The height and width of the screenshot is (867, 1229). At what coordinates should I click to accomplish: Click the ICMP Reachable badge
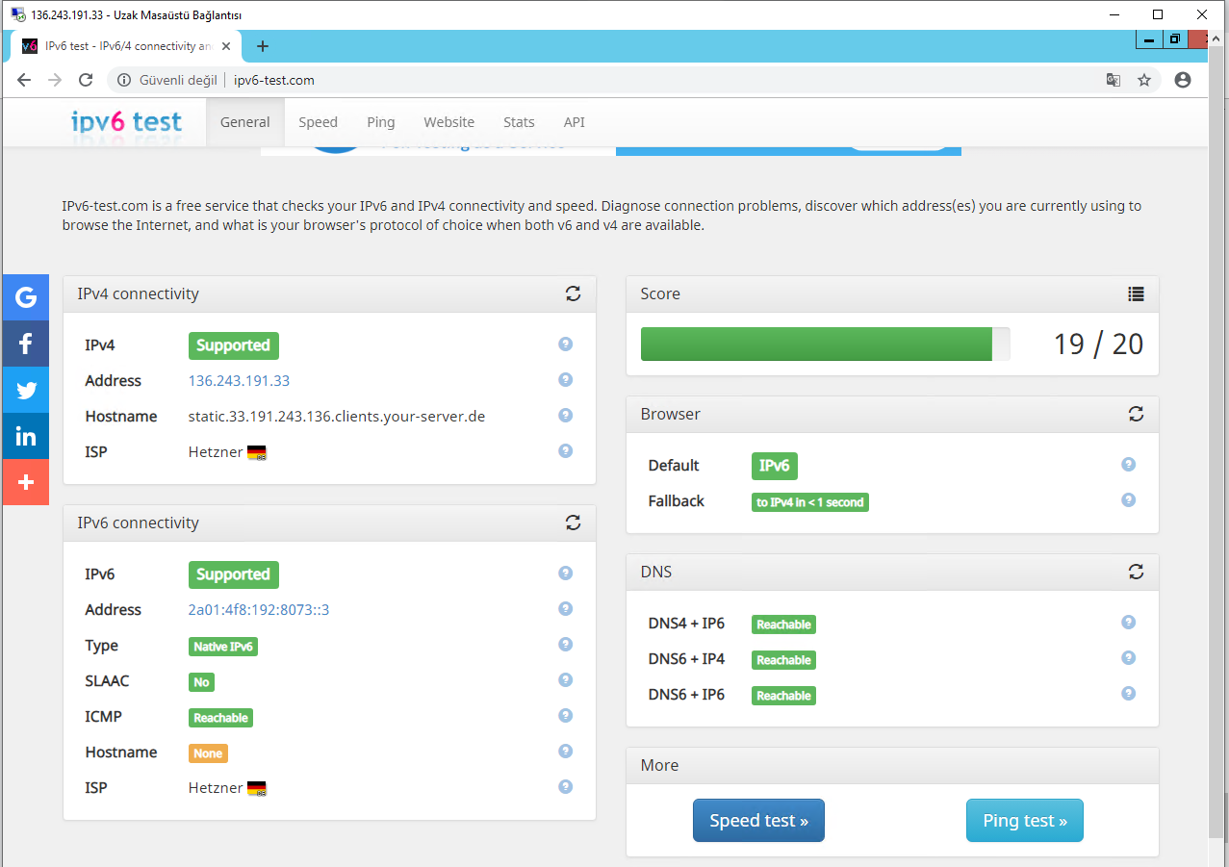click(220, 718)
